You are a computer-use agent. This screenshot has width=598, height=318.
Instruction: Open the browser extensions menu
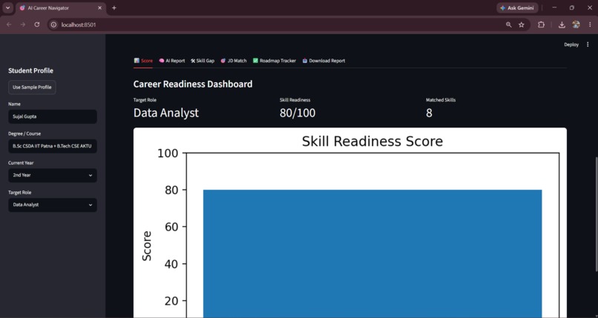(x=541, y=24)
